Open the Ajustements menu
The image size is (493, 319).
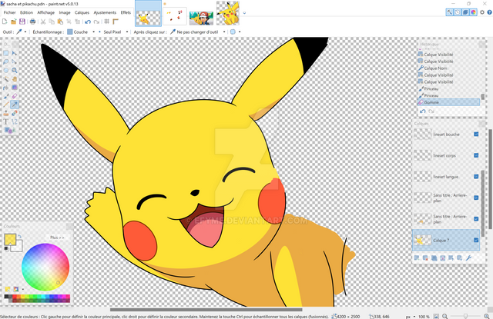point(105,13)
